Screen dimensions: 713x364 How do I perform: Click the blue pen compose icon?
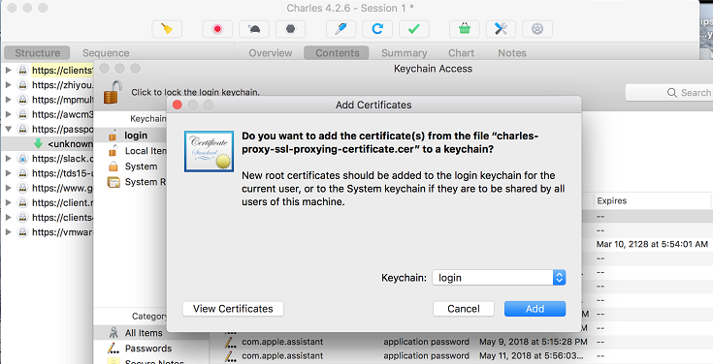341,29
